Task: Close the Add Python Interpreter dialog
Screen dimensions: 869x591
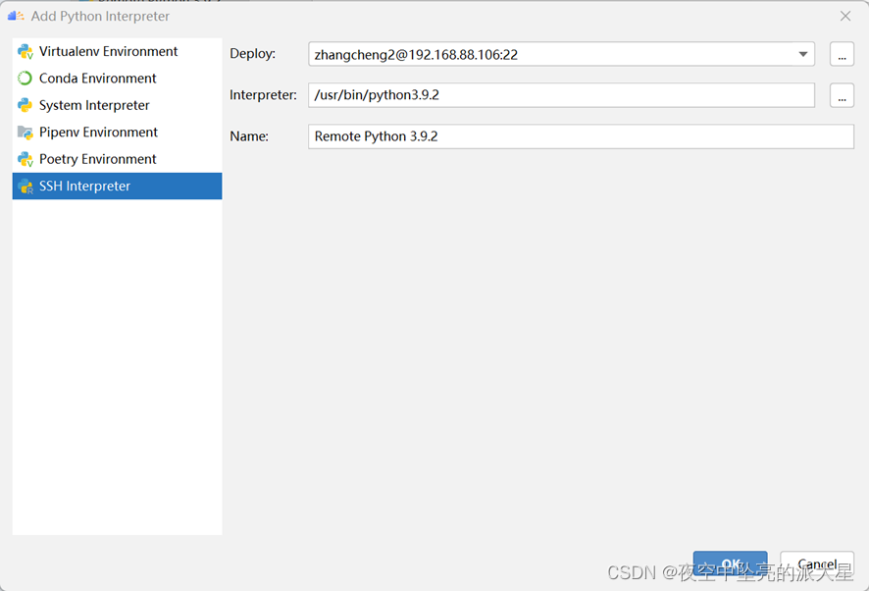Action: 845,16
